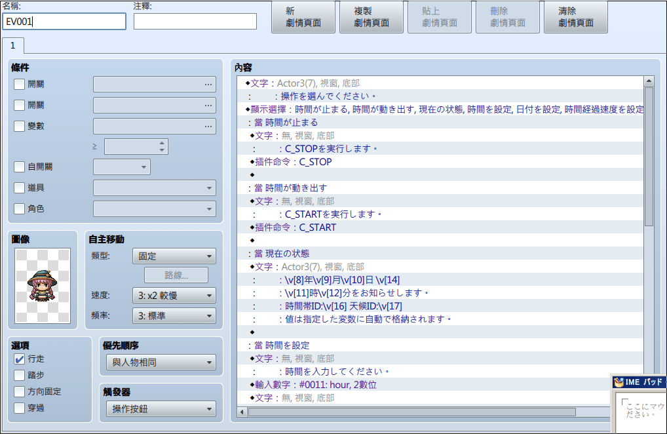667x434 pixels.
Task: Select the C_STOPを実行します text line
Action: coord(441,149)
